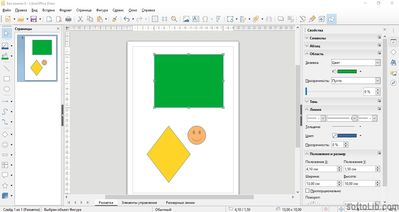This screenshot has height=212, width=399.
Task: Close the Страницы panel
Action: [x=58, y=29]
